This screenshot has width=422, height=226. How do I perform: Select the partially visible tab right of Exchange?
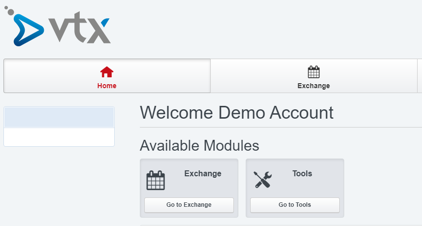click(419, 76)
